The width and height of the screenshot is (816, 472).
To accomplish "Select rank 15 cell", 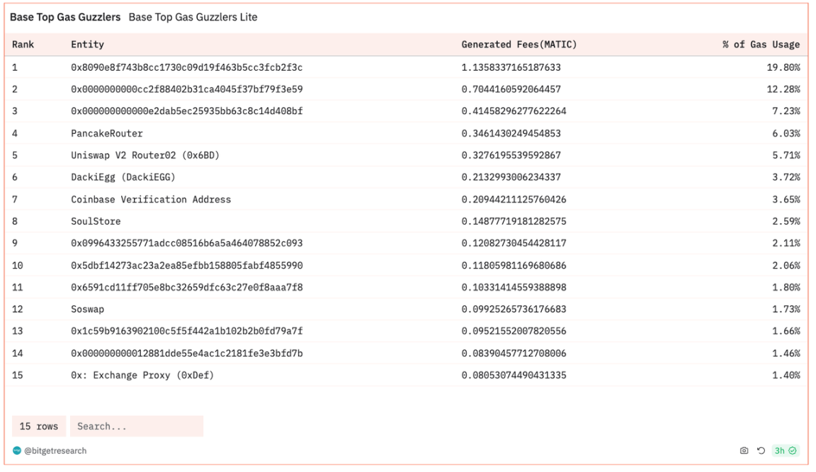I will [18, 375].
